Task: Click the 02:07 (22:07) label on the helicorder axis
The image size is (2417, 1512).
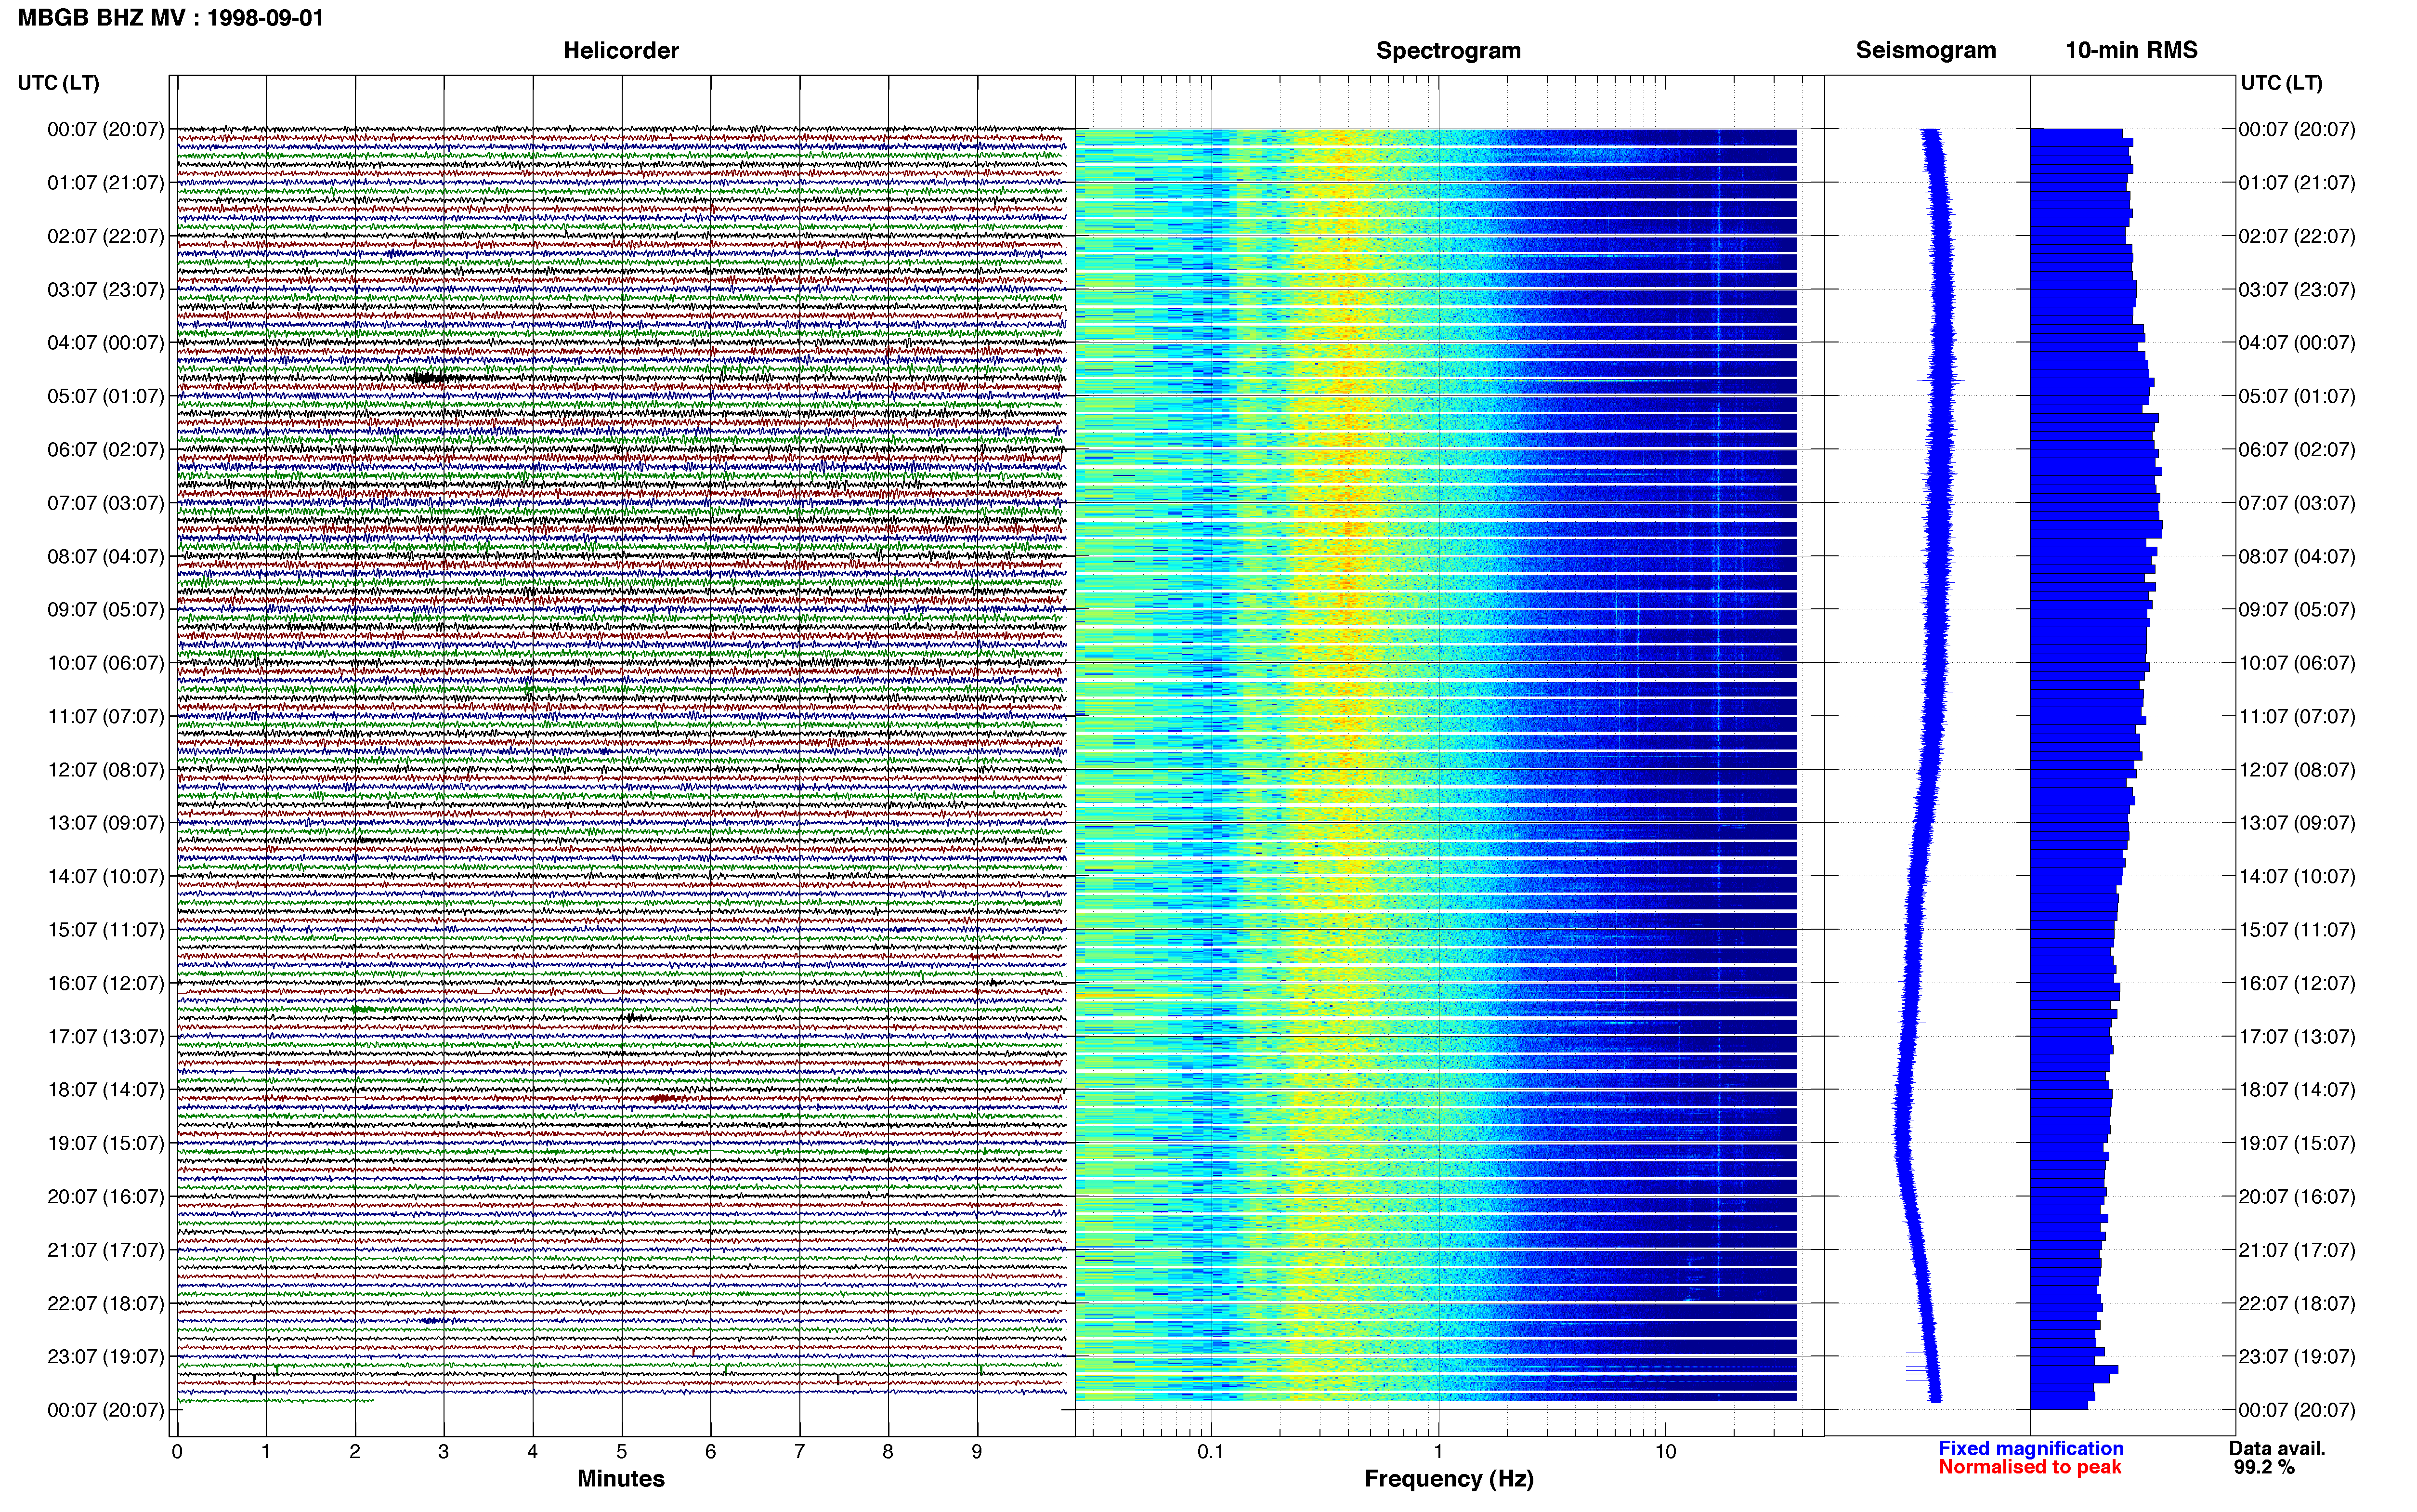Action: click(x=106, y=236)
